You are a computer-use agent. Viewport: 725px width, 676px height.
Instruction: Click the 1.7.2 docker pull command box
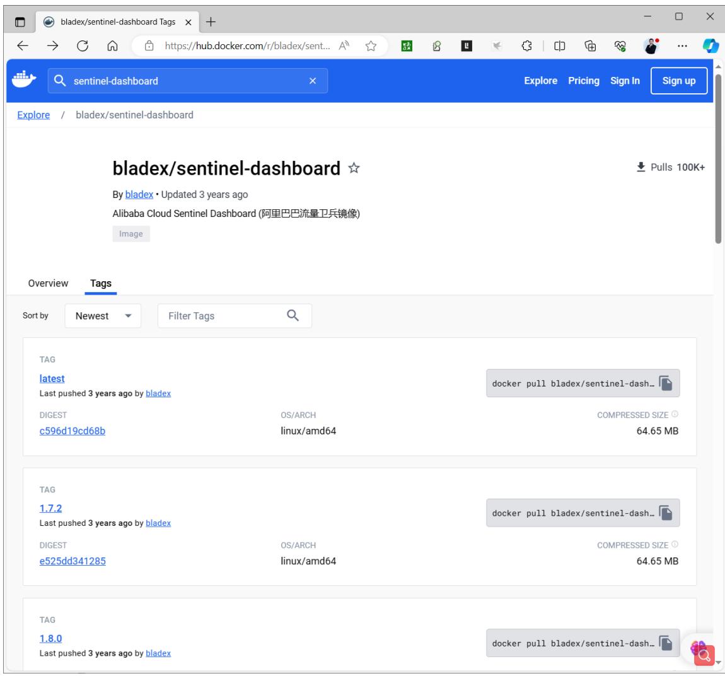coord(583,513)
